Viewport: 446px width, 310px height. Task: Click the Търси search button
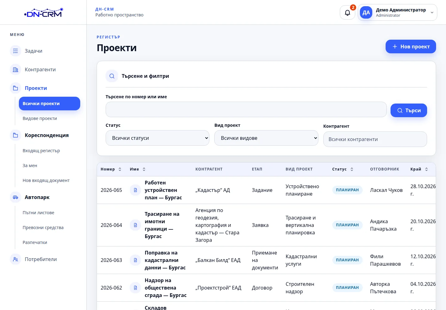coord(409,110)
